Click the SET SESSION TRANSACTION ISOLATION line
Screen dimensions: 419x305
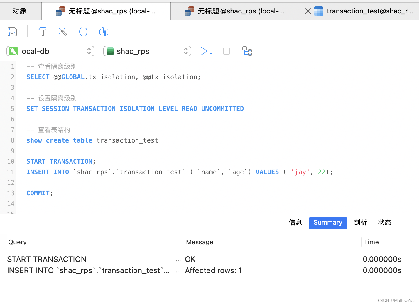coord(135,109)
